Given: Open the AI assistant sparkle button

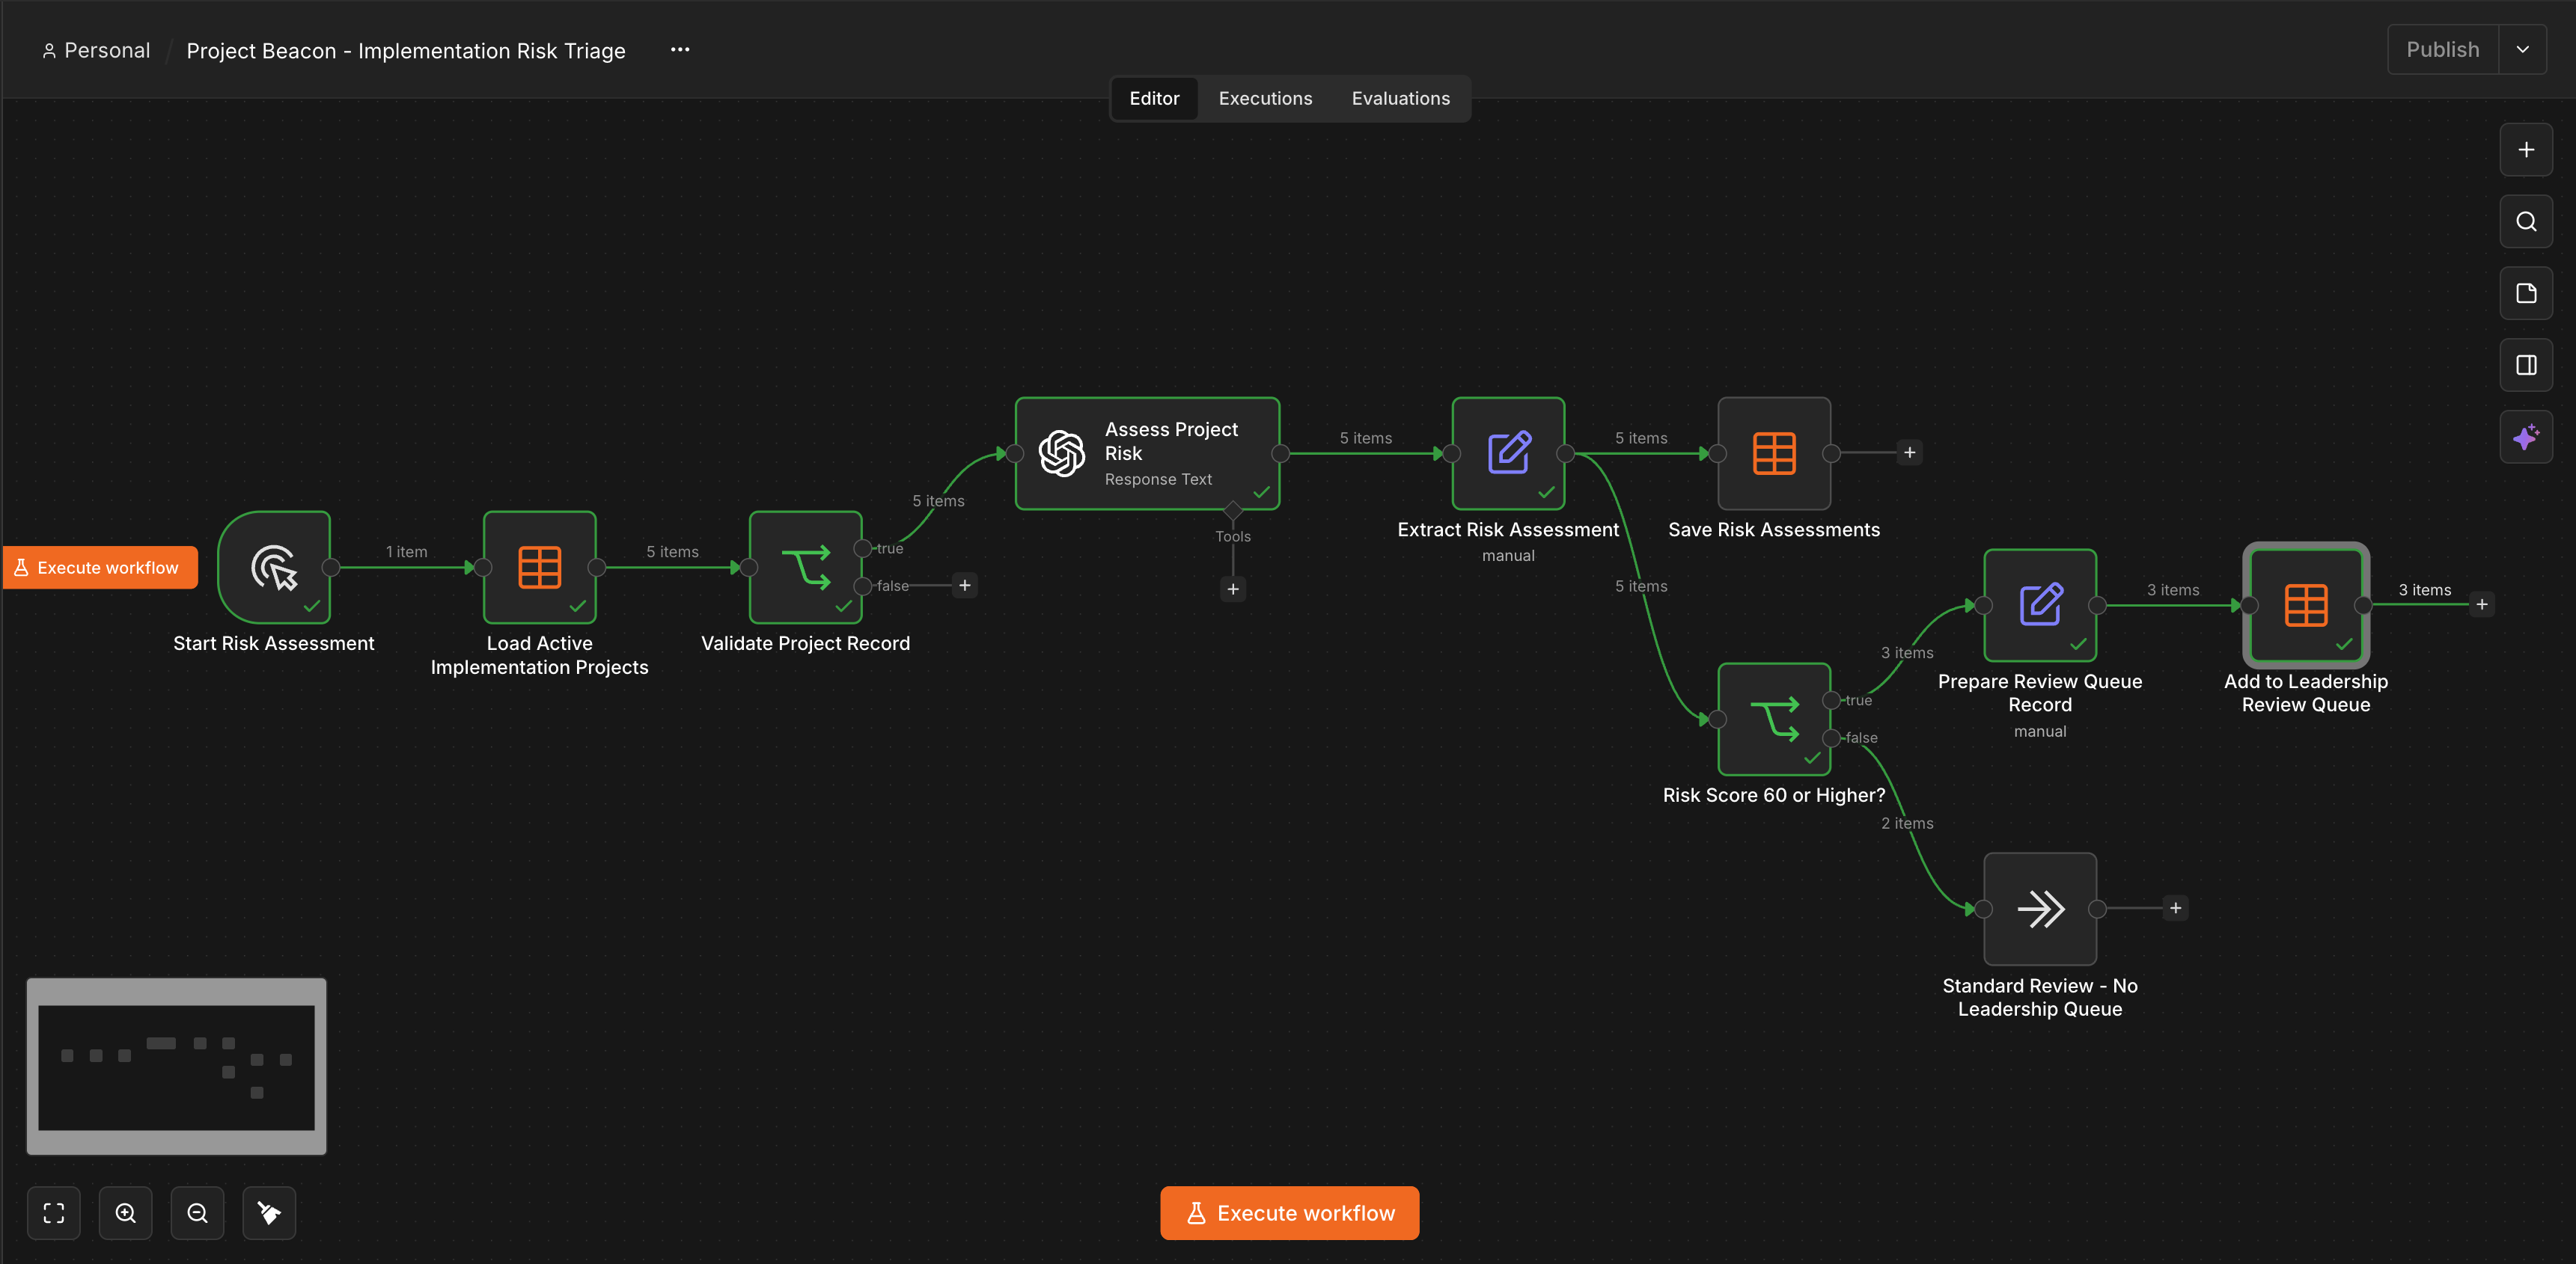Looking at the screenshot, I should coord(2526,438).
